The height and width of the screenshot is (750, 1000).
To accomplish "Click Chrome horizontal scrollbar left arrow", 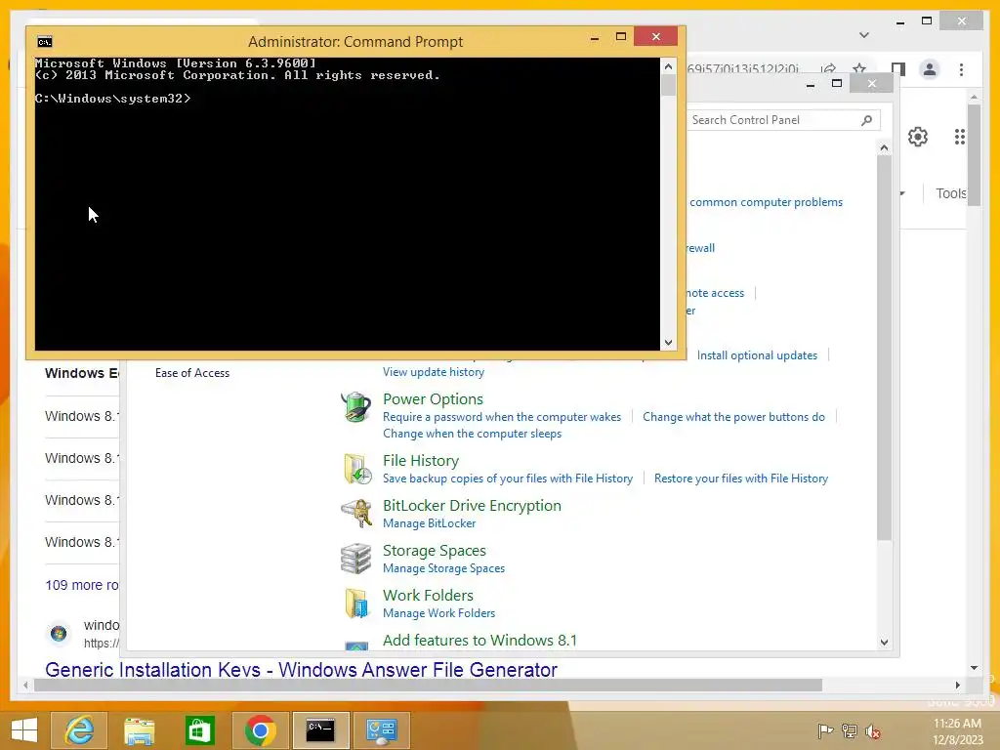I will click(x=25, y=685).
